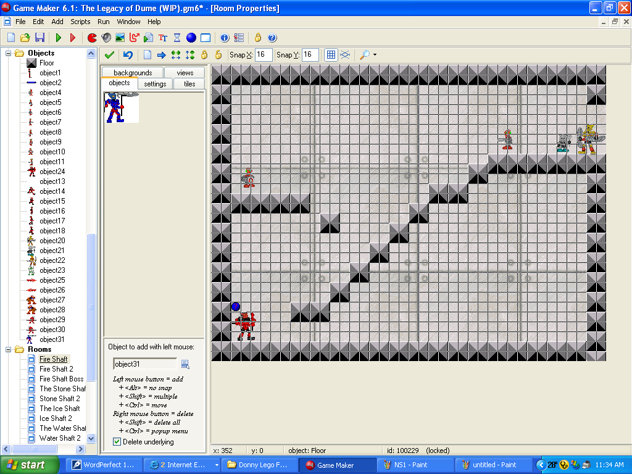Image resolution: width=632 pixels, height=474 pixels.
Task: Click the Run in Debug Mode red play icon
Action: point(73,38)
